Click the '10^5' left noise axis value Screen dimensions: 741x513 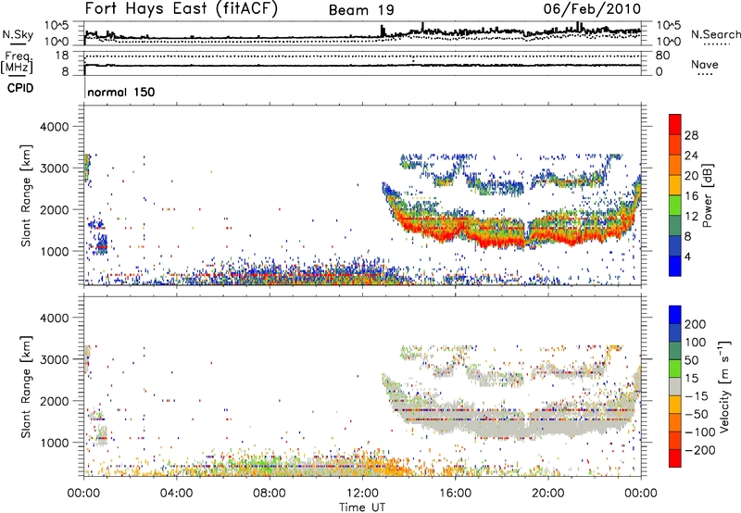pos(57,25)
